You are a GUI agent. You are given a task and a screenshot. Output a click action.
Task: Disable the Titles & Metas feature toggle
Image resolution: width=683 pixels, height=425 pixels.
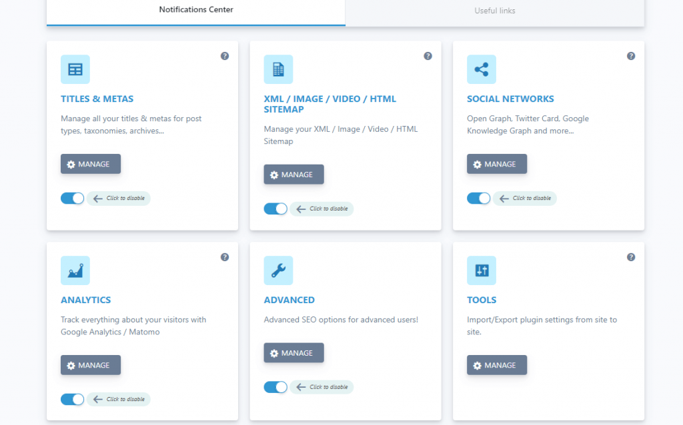tap(73, 198)
